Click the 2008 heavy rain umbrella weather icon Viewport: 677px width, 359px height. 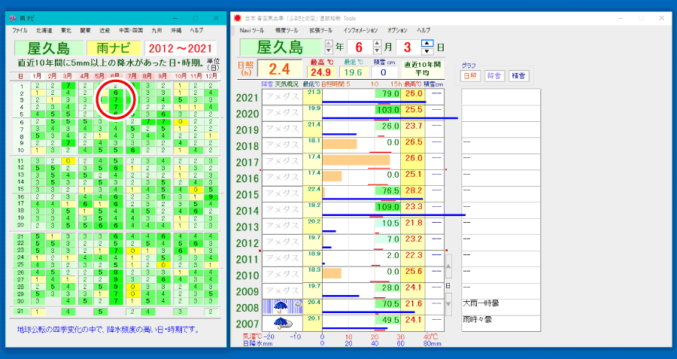coord(282,306)
